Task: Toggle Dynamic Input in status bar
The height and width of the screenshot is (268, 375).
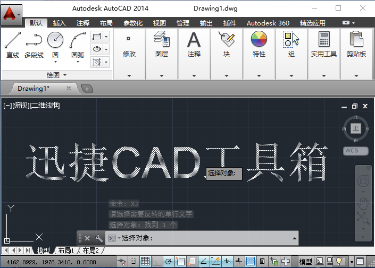Action: (x=227, y=262)
